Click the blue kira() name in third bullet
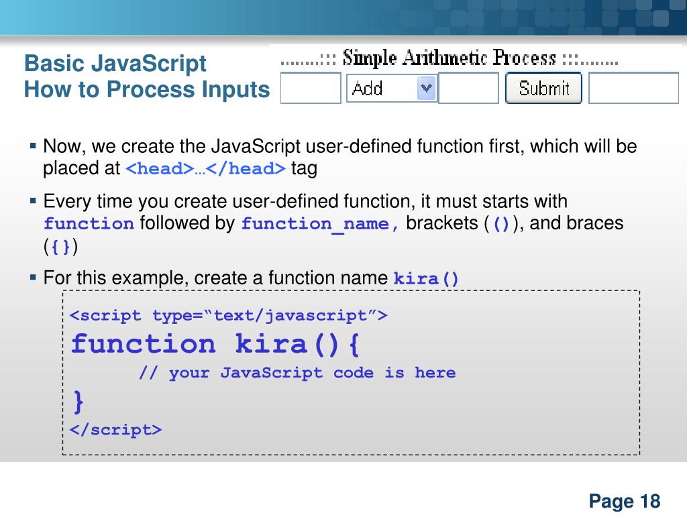The image size is (687, 515). point(426,278)
